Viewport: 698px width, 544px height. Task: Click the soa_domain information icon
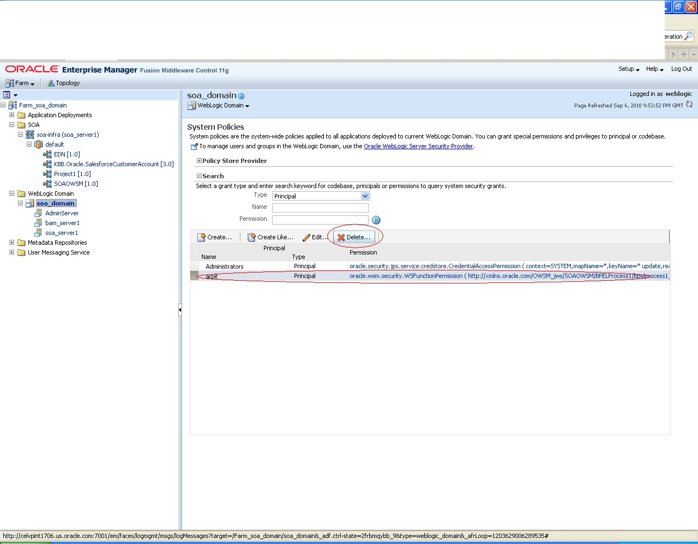pyautogui.click(x=242, y=96)
